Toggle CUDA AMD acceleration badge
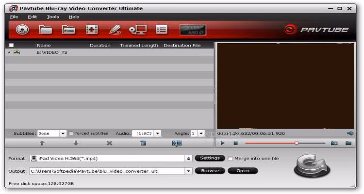Viewport: 364px width, 194px height. pos(193,30)
